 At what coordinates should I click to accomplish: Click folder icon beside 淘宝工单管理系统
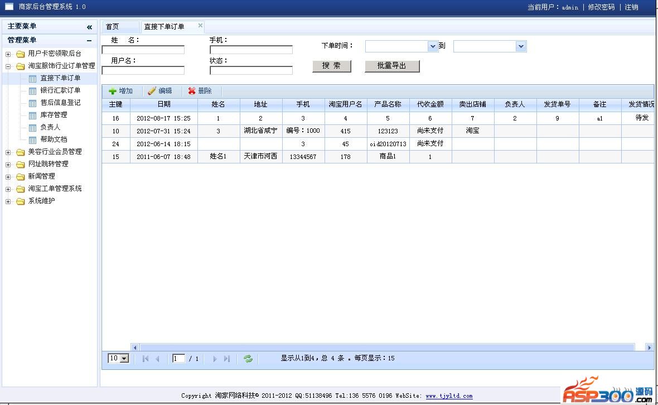[20, 189]
